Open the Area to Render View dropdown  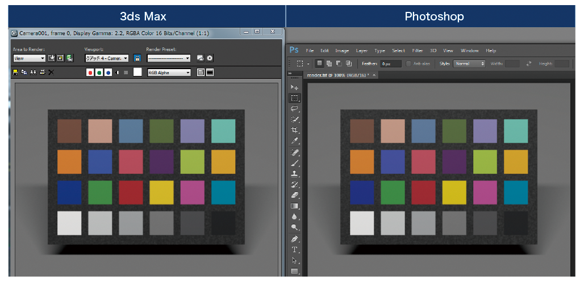click(x=29, y=58)
